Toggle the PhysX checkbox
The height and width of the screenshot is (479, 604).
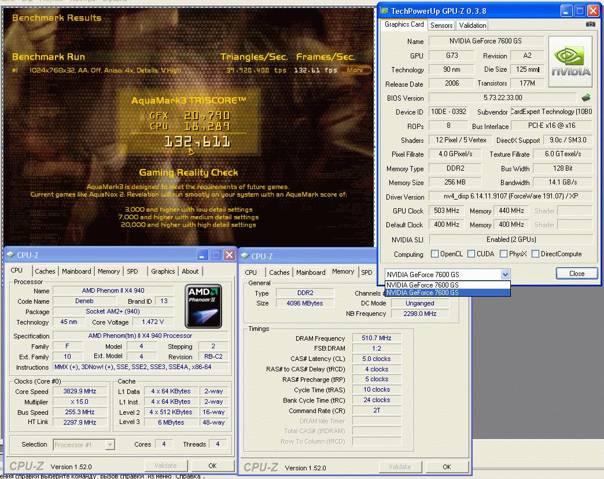pos(503,254)
